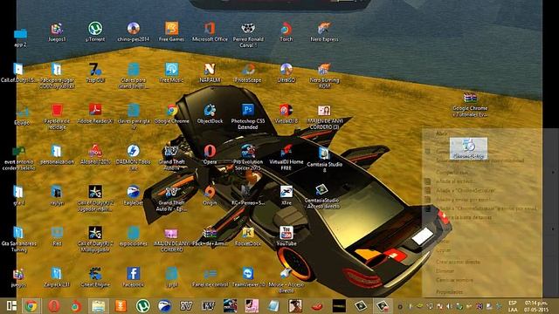
Task: Open TeamViewer 10 desktop shortcut
Action: tap(248, 277)
